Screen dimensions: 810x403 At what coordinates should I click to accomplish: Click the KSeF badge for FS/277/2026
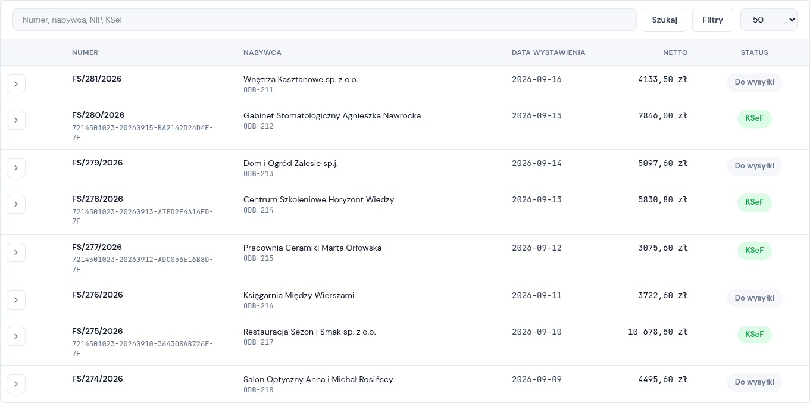coord(755,251)
